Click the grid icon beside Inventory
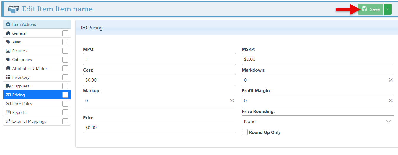The width and height of the screenshot is (398, 155). coord(8,77)
